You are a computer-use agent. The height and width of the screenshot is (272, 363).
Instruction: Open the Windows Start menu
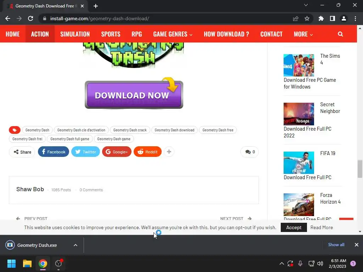11,263
